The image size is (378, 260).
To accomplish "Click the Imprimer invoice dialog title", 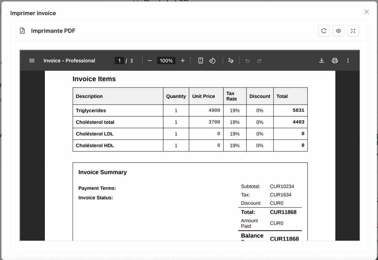I will (x=33, y=13).
